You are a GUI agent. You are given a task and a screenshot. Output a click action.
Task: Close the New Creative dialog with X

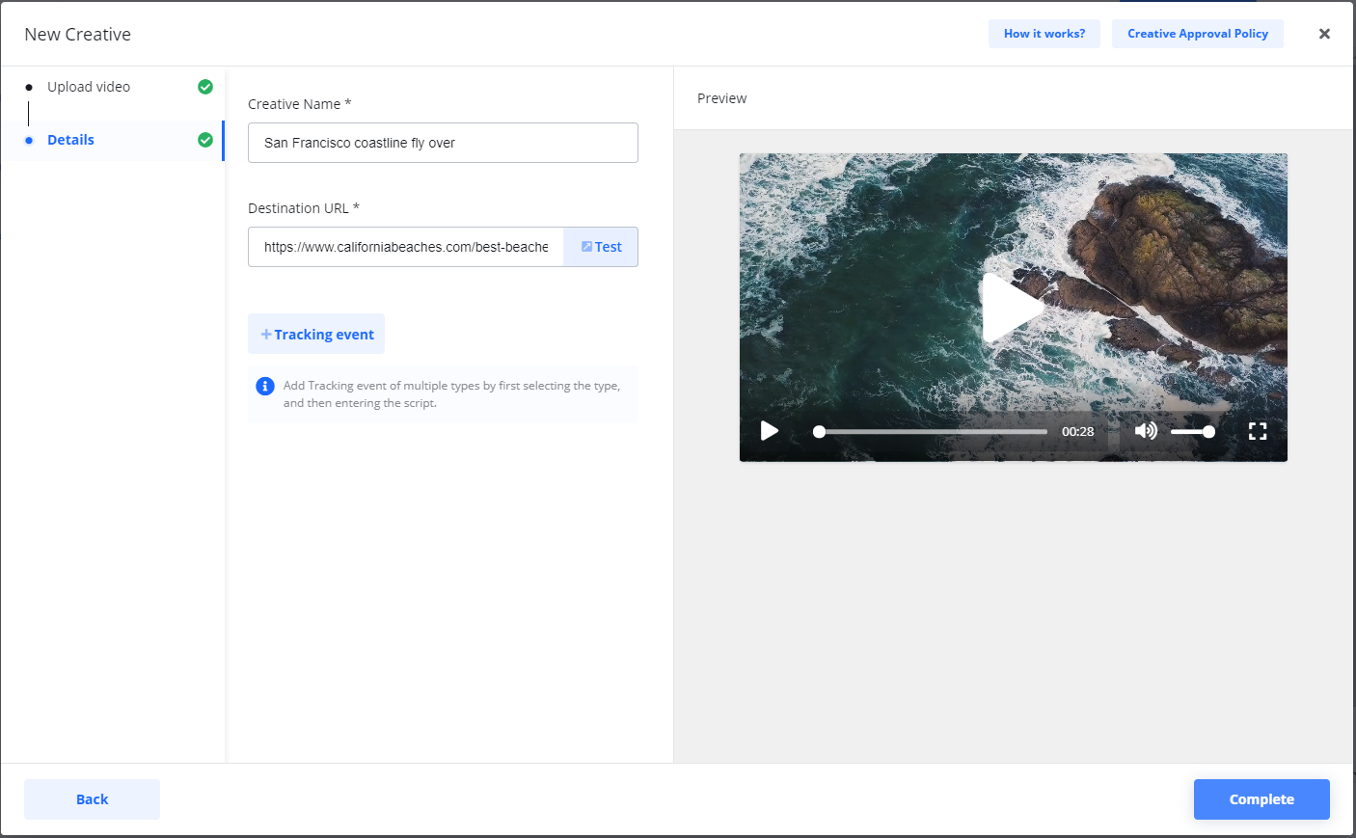point(1324,34)
